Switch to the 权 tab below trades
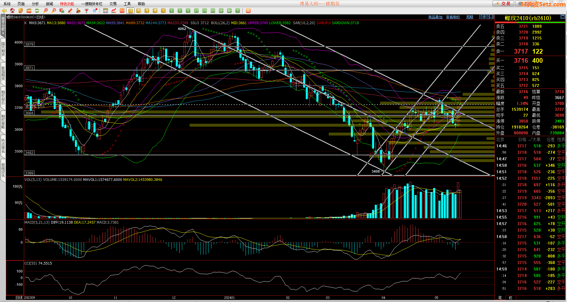The image size is (567, 302). [511, 298]
